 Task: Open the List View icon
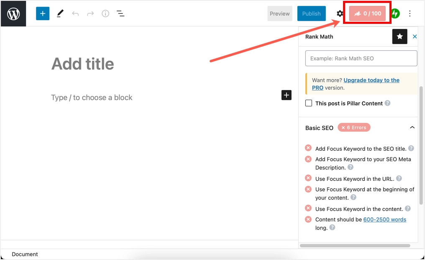click(x=120, y=13)
